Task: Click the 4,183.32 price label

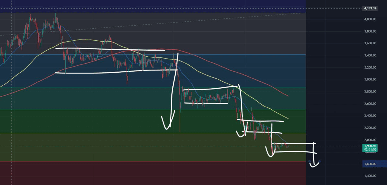Action: [x=370, y=8]
